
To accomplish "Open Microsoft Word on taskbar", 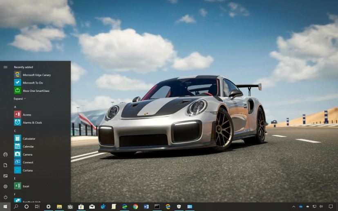I will pyautogui.click(x=146, y=207).
